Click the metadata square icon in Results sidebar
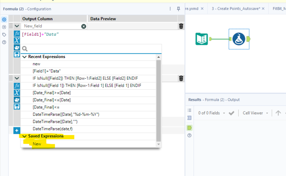The width and height of the screenshot is (286, 176). tap(190, 118)
